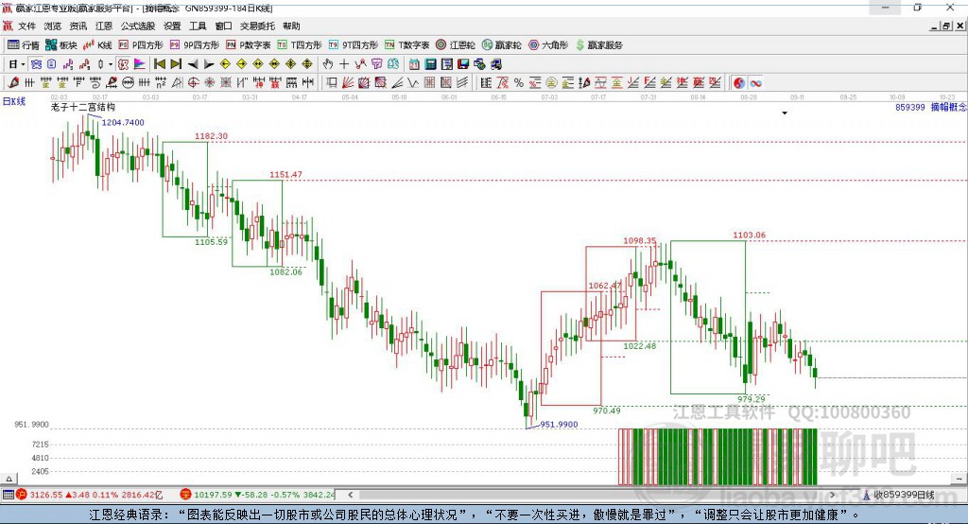Click the left scroll arrow in bottom bar
The width and height of the screenshot is (968, 524).
[351, 495]
